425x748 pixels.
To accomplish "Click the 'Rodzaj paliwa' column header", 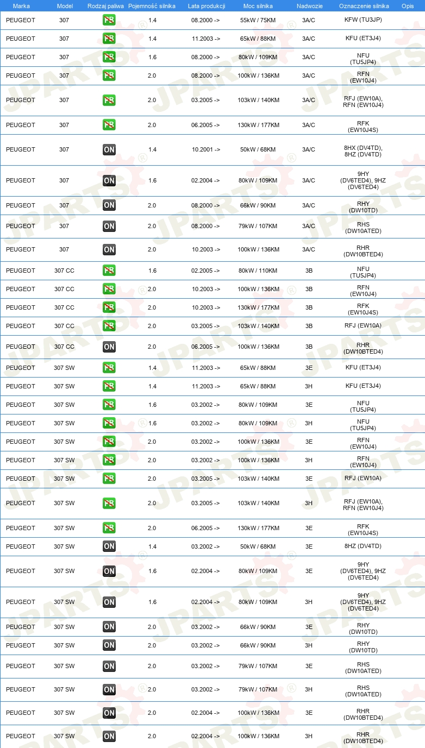I will (x=105, y=5).
